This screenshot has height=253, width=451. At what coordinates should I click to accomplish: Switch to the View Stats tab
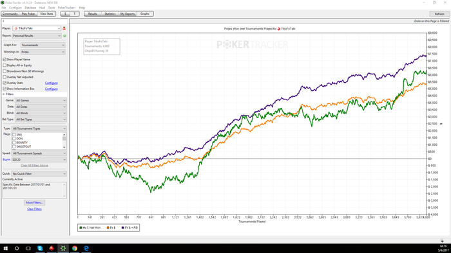46,13
